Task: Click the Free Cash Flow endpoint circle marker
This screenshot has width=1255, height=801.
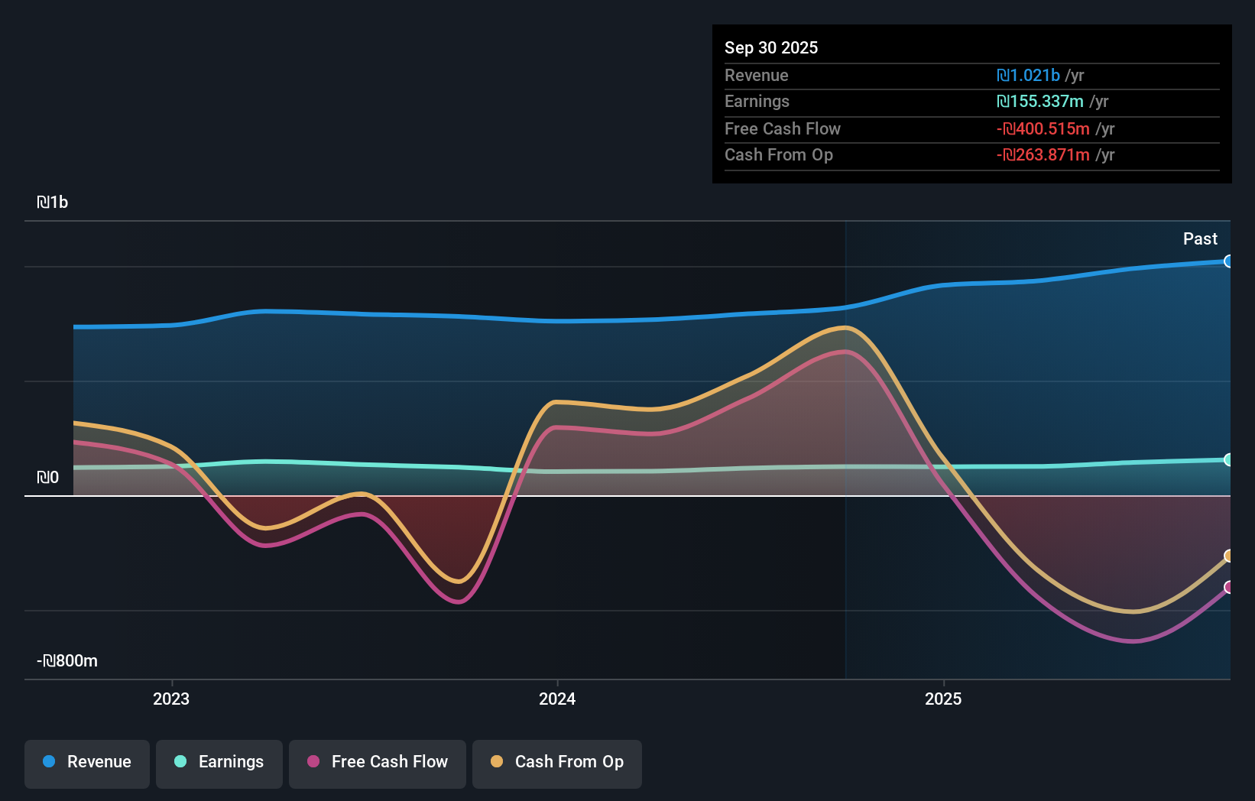Action: pyautogui.click(x=1229, y=589)
